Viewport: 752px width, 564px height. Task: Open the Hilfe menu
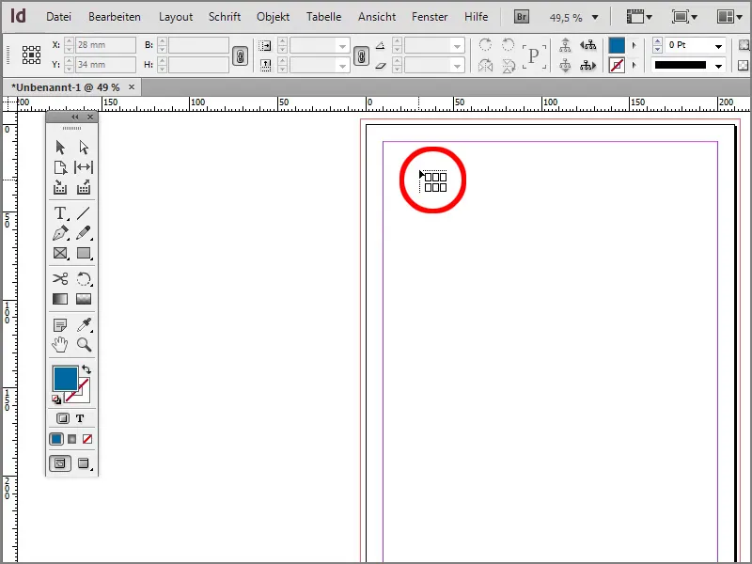point(476,17)
